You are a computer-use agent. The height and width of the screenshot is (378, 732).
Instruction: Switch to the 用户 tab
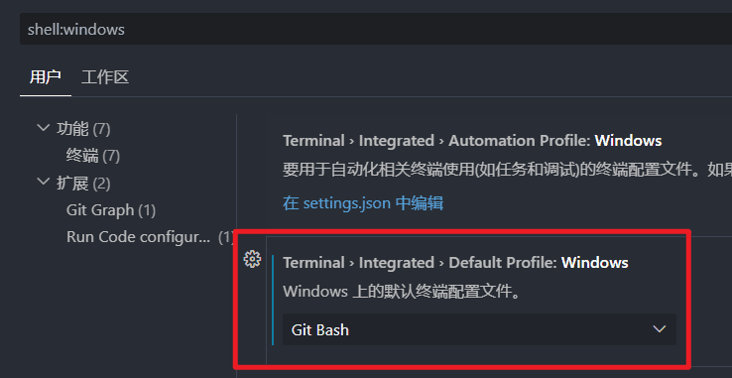tap(46, 77)
